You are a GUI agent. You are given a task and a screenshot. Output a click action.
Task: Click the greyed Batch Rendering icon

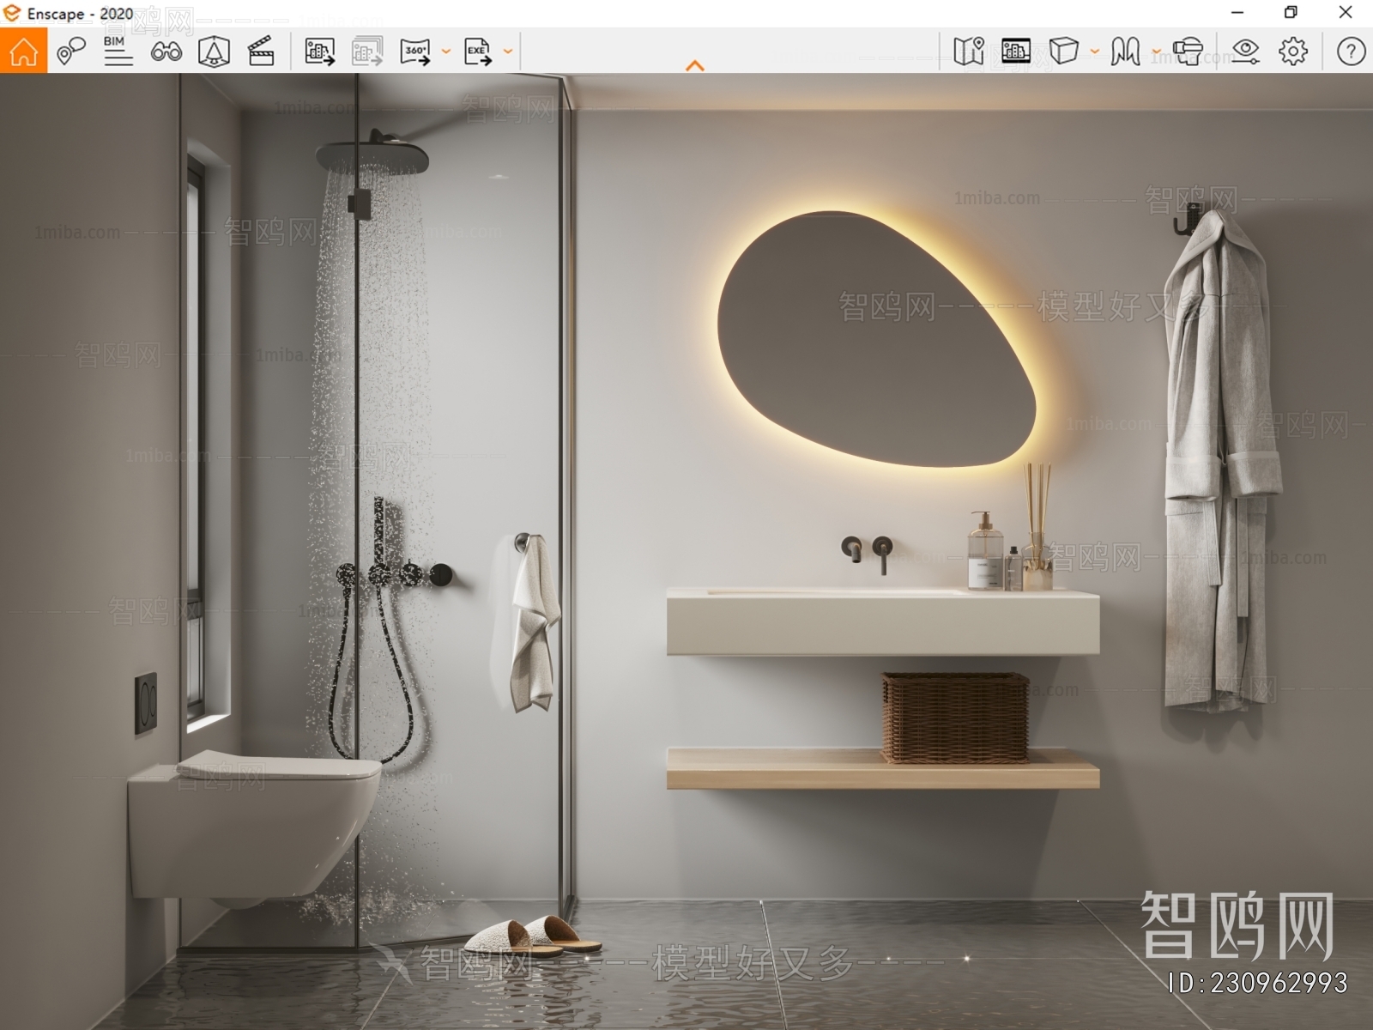(x=367, y=51)
